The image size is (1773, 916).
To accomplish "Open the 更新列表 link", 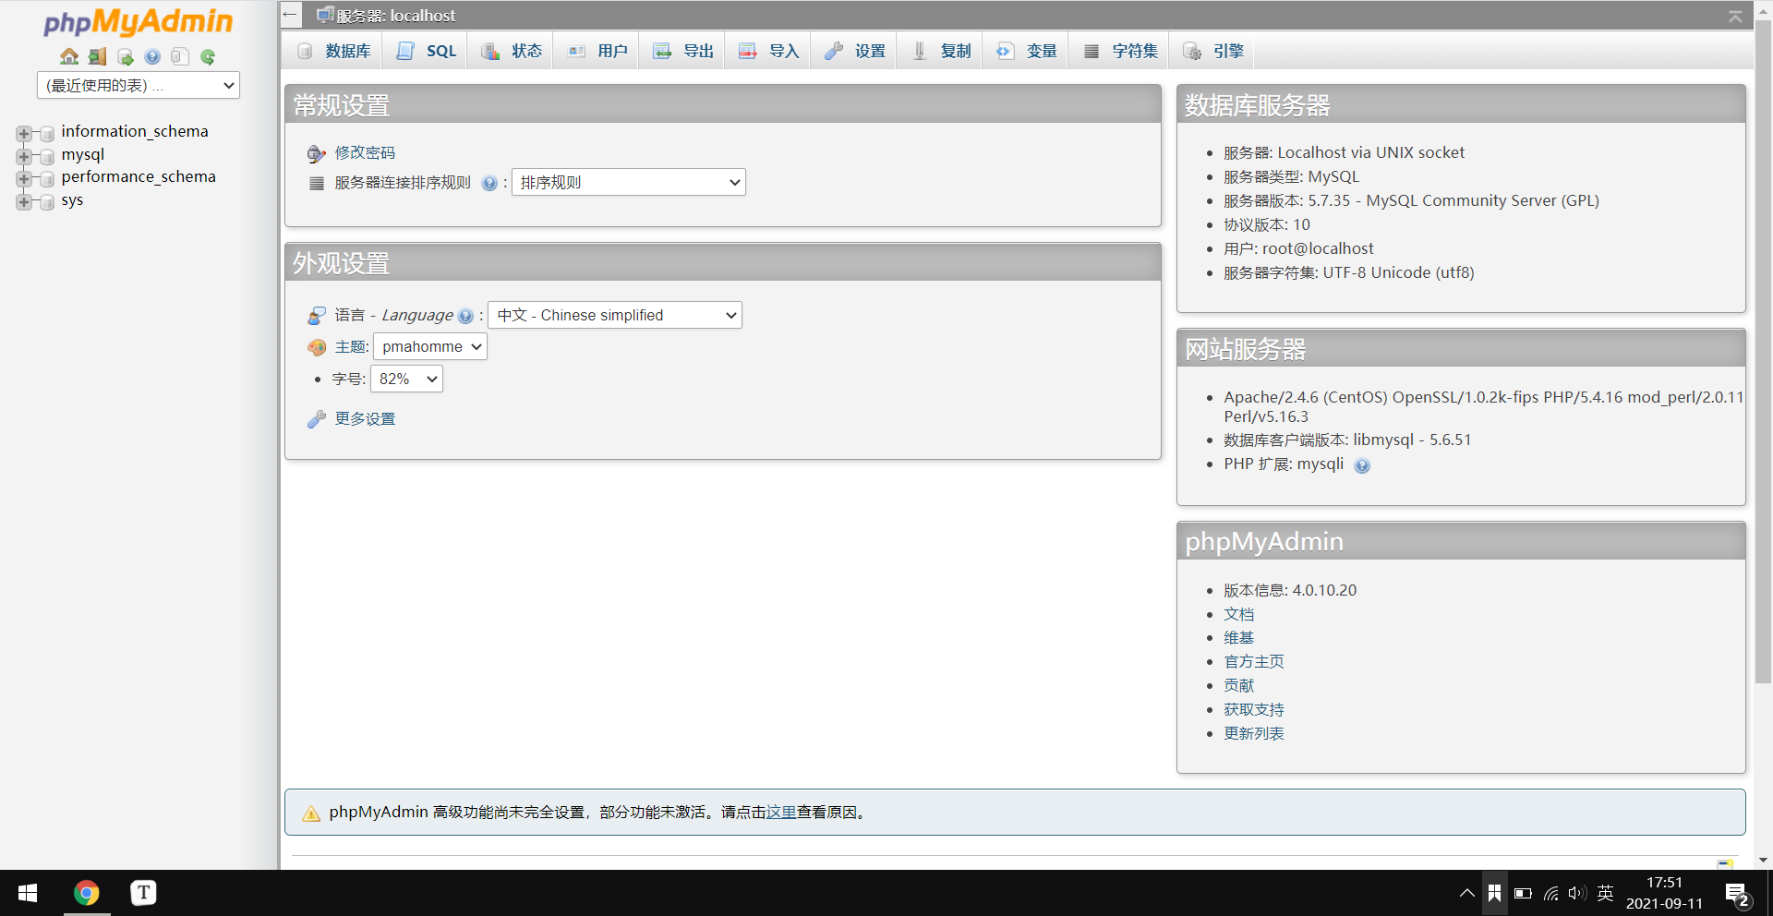I will point(1254,734).
